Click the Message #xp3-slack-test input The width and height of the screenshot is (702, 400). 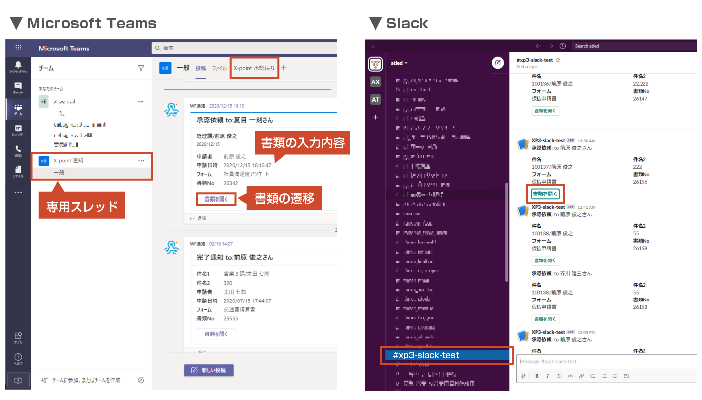606,361
